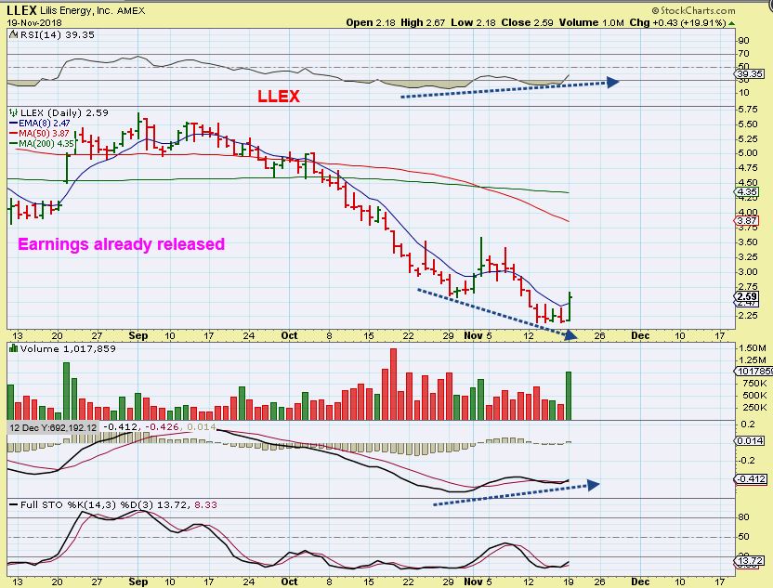Click the RSI 39.35 value tag on axis
Viewport: 773px width, 588px height.
[x=750, y=74]
